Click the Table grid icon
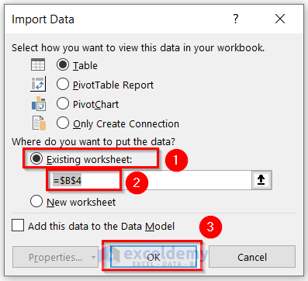This screenshot has width=308, height=281. click(38, 64)
